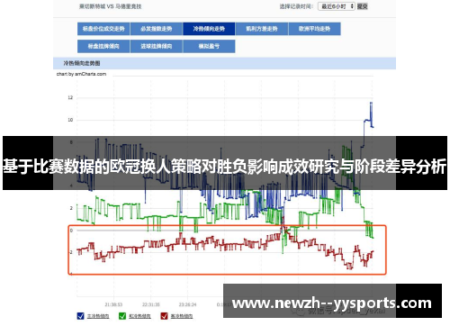Open the 欧洲平均走势 tab
This screenshot has height=326, width=450.
(x=314, y=29)
